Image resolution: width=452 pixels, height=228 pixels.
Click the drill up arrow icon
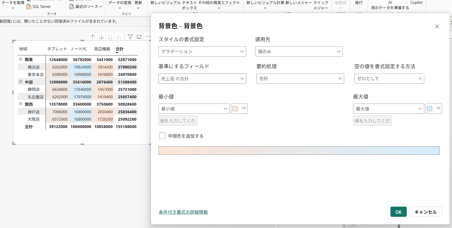[x=93, y=37]
